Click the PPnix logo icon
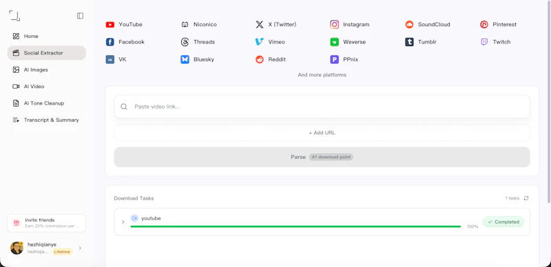This screenshot has height=267, width=551. point(335,60)
